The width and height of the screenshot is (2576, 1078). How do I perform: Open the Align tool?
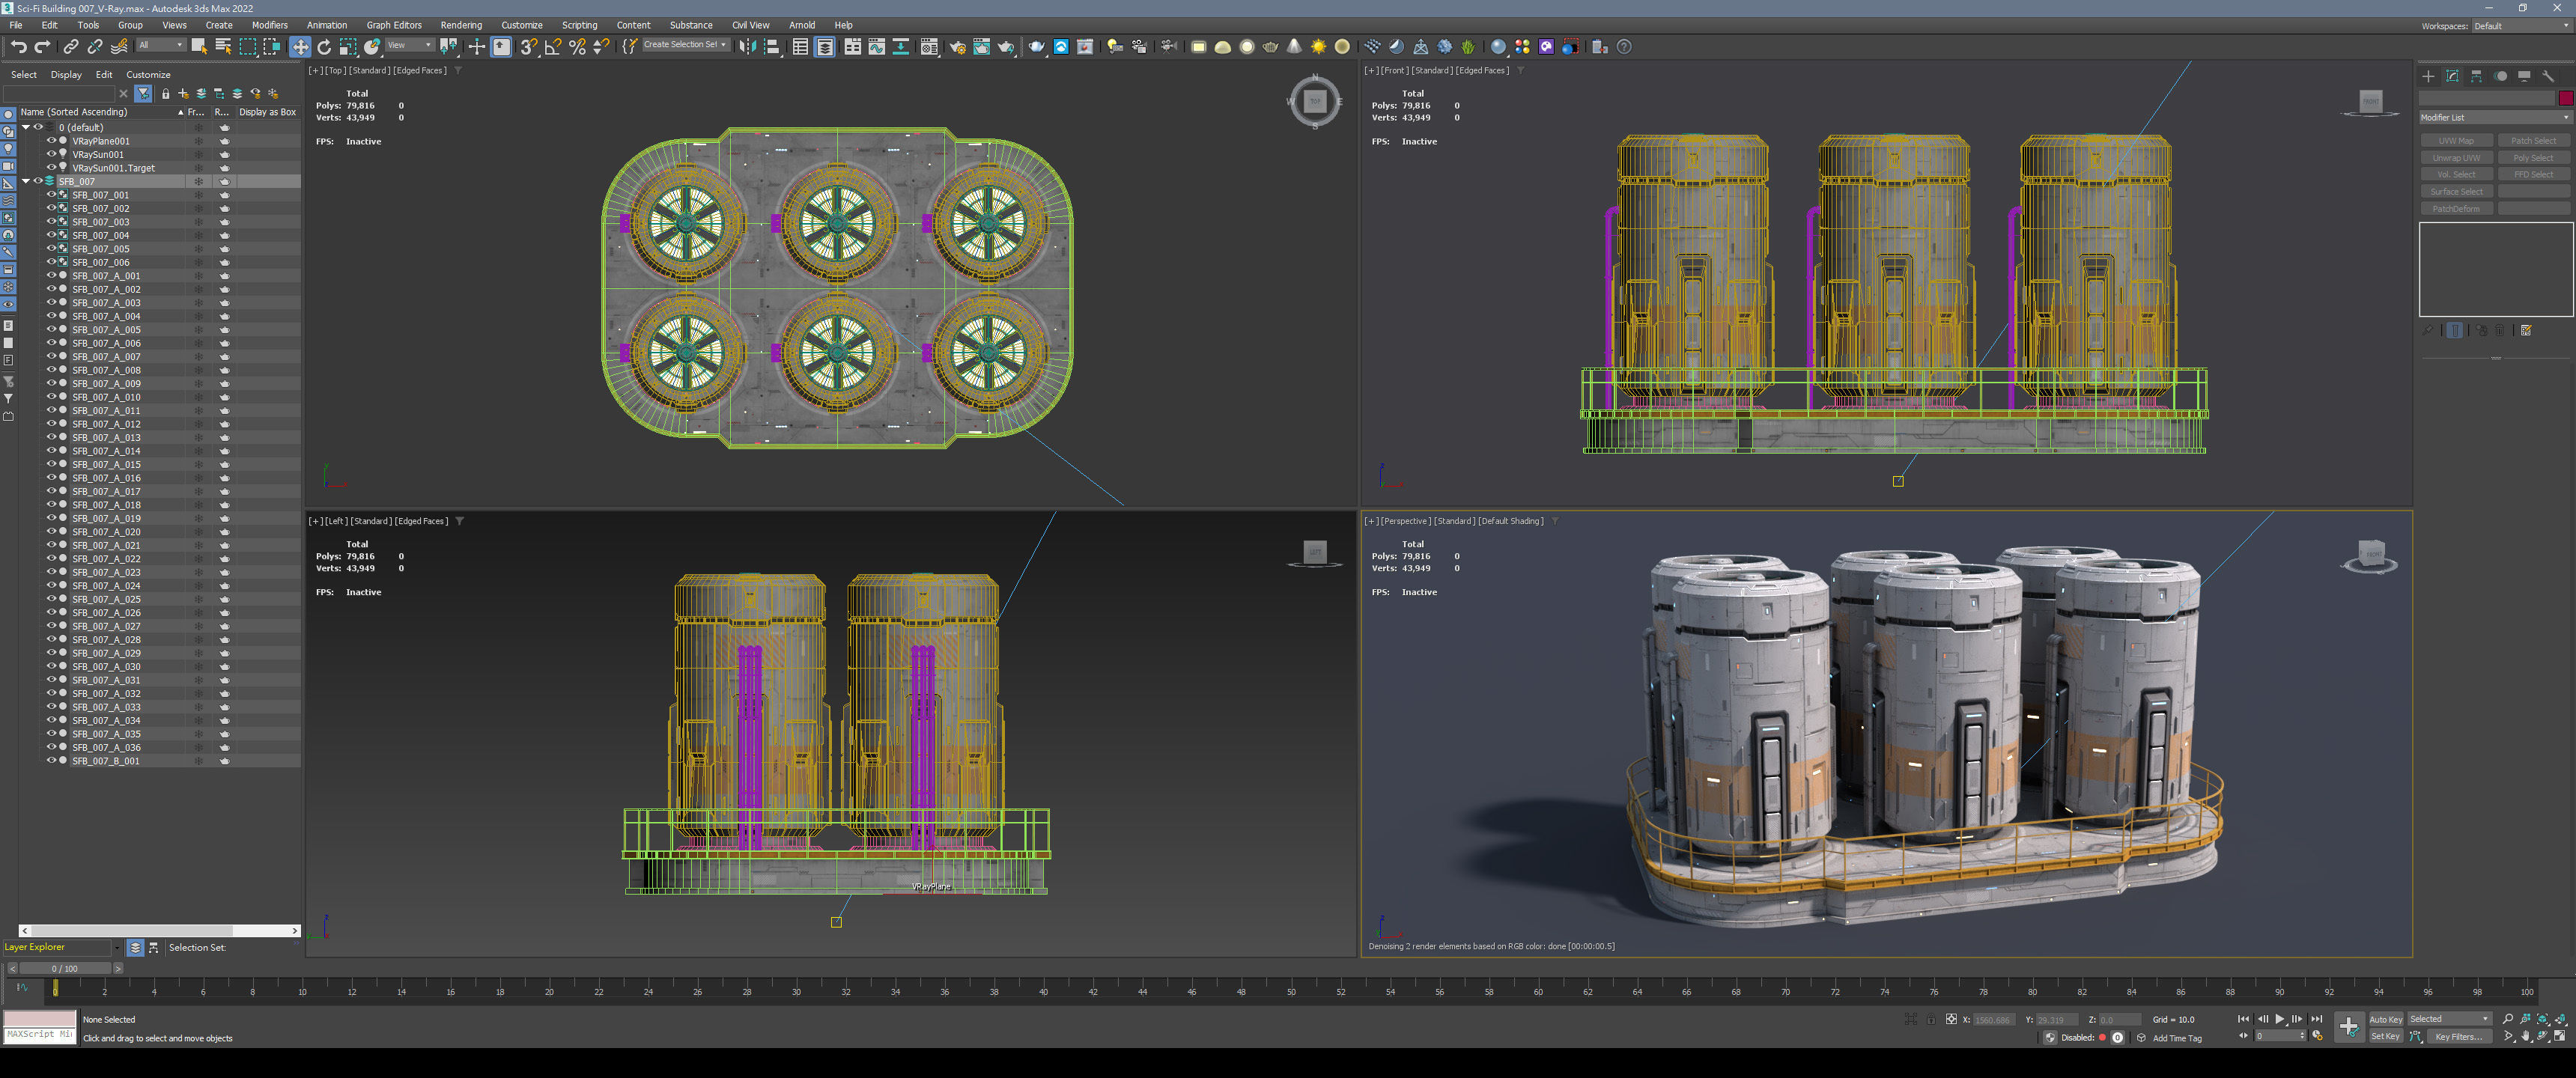coord(772,46)
